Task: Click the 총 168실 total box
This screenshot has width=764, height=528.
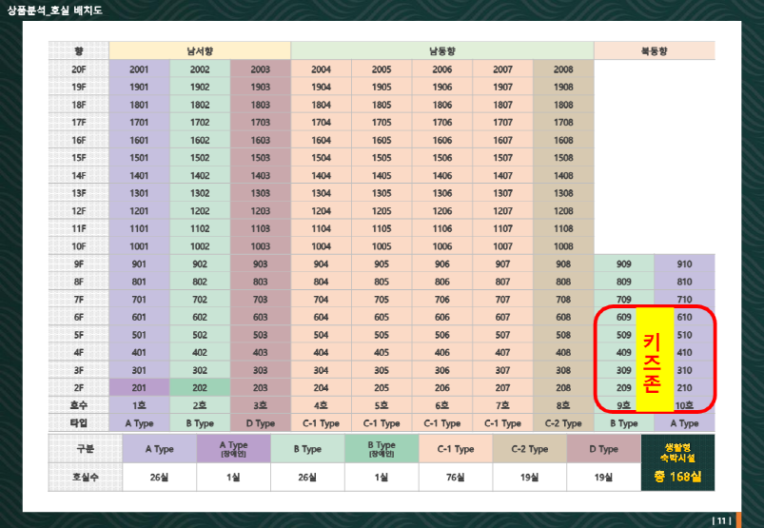Action: point(676,477)
